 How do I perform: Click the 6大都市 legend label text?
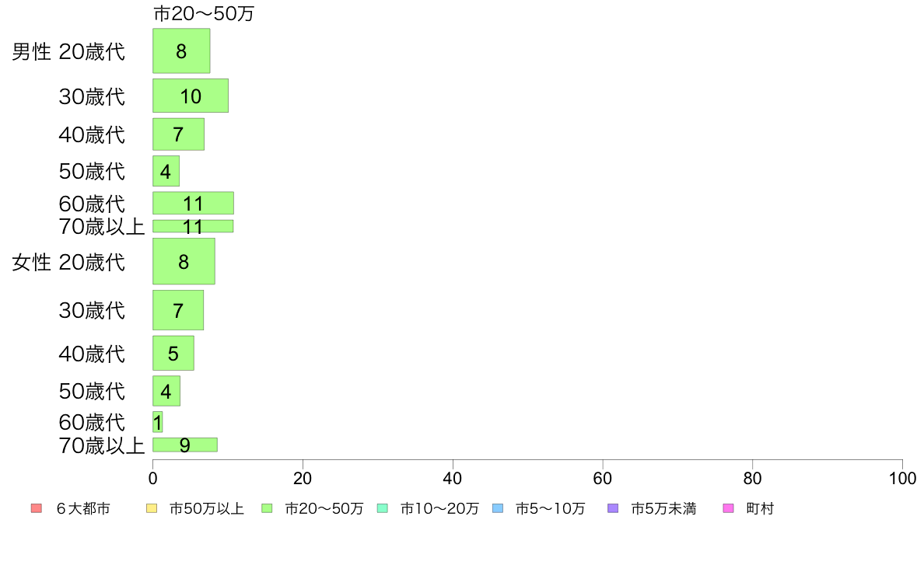click(83, 508)
